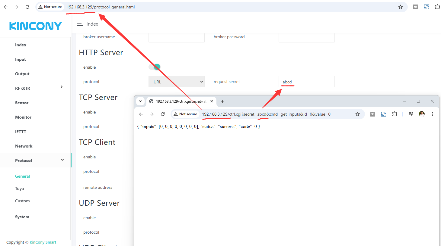Select Tuya under Protocol menu
The height and width of the screenshot is (246, 441).
[20, 188]
